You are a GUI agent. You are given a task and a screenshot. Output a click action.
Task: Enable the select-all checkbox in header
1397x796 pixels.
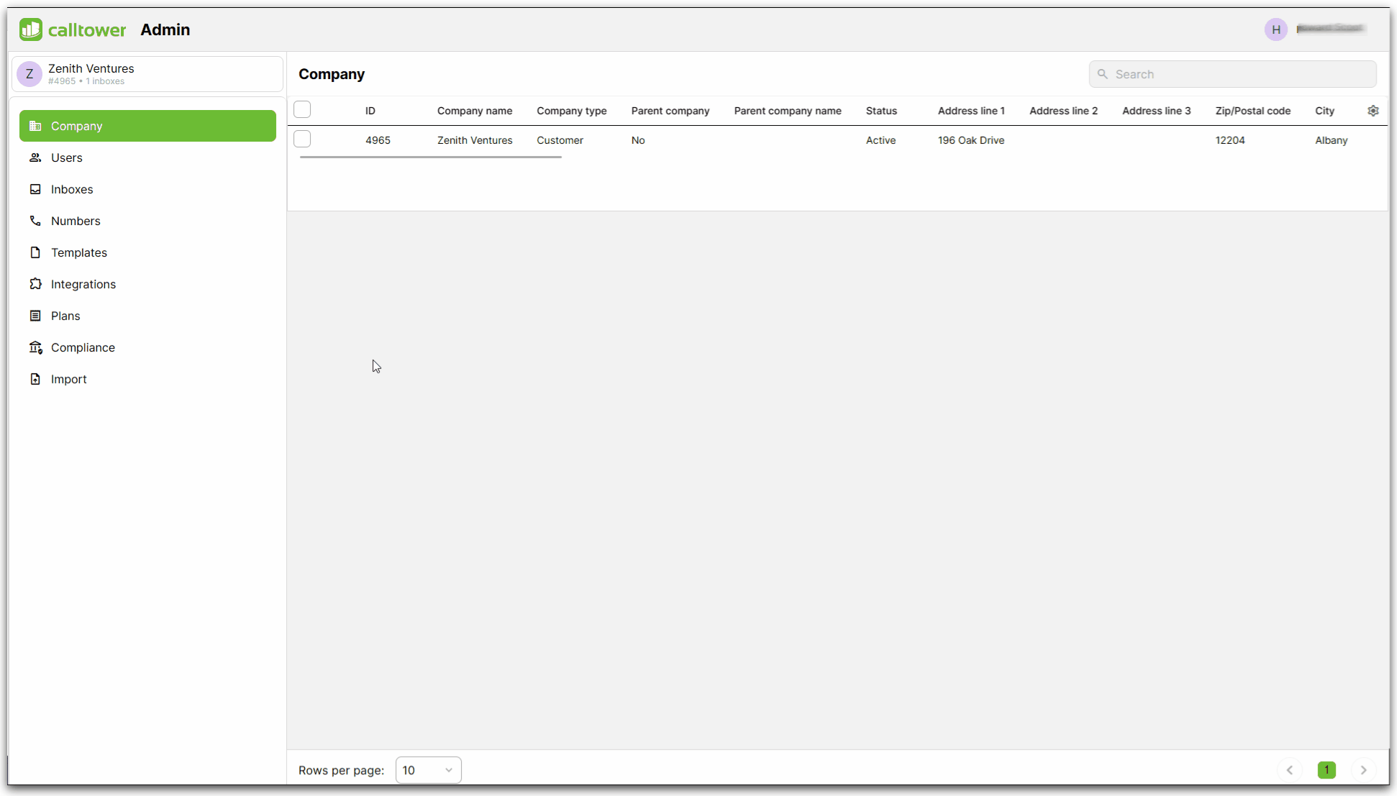(302, 109)
